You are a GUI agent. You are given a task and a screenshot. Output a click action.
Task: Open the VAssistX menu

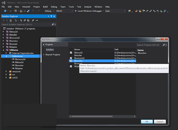[x=26, y=6]
